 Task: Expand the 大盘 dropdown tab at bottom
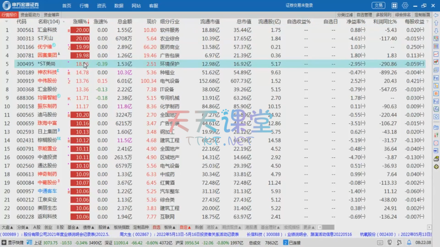(x=7, y=227)
